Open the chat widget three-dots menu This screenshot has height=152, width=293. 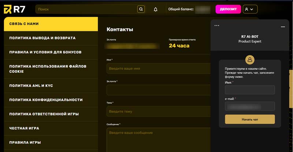point(217,26)
